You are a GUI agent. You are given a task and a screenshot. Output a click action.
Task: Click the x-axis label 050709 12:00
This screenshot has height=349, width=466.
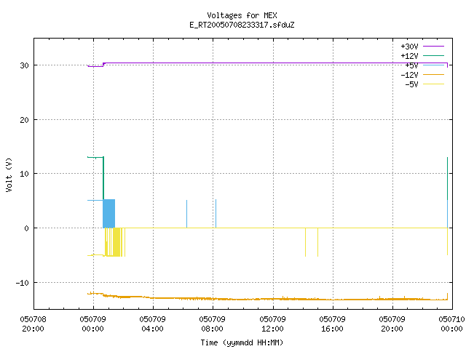pyautogui.click(x=273, y=324)
